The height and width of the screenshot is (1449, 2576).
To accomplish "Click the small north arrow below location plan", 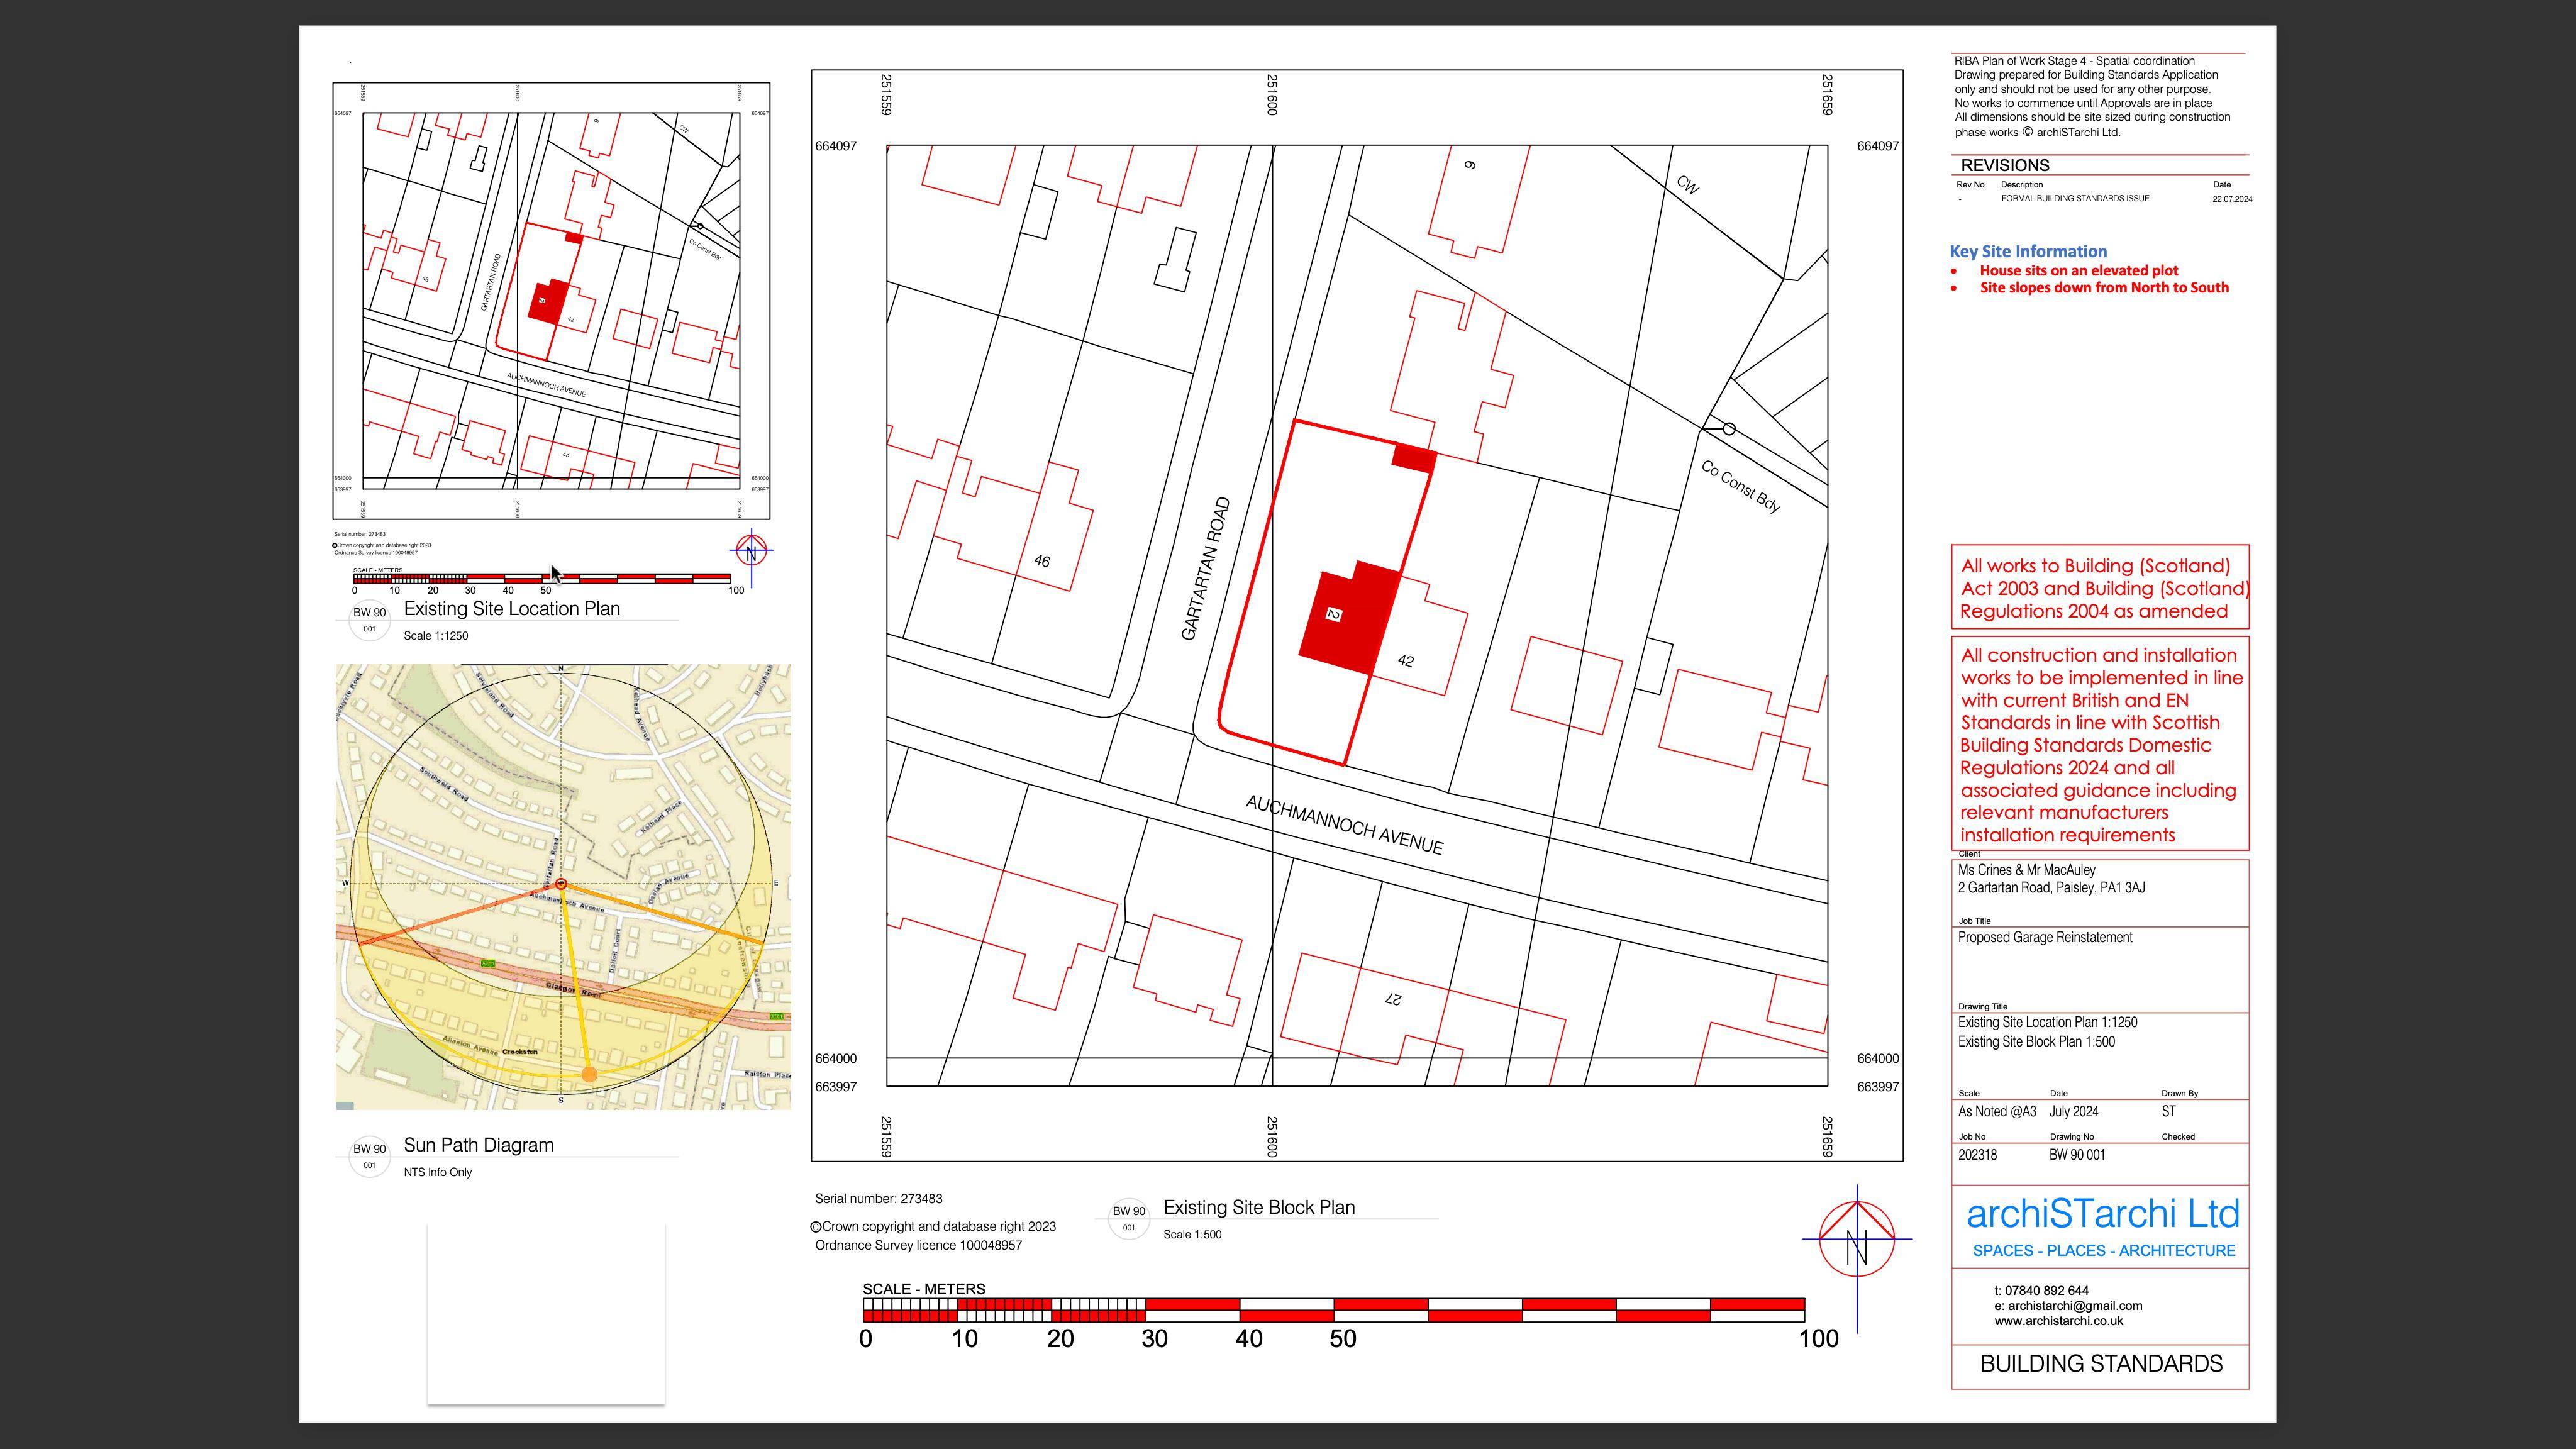I will coord(751,551).
